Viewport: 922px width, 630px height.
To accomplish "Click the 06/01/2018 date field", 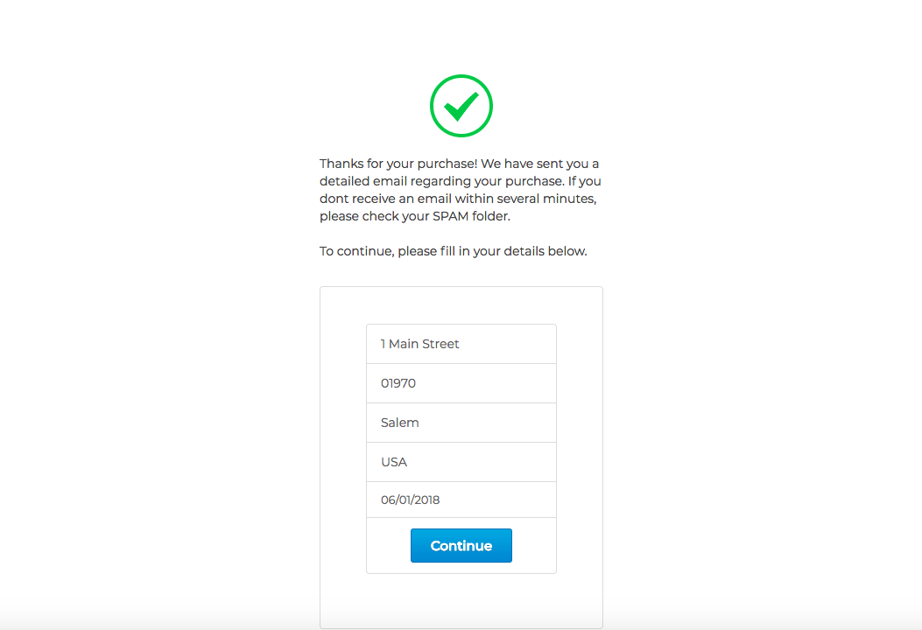I will pos(461,500).
